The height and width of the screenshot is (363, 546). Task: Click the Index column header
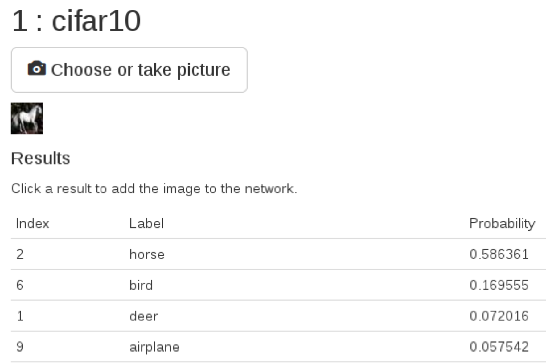pos(32,224)
